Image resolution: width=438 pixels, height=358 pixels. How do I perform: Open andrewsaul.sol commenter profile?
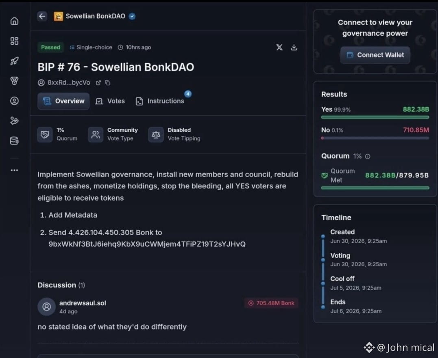(83, 303)
